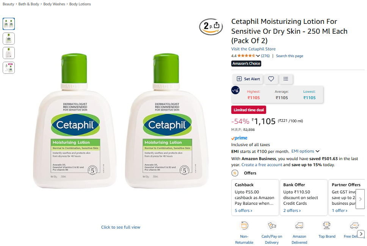367x246 pixels.
Task: Add product to wishlist with heart icon
Action: coord(271,79)
